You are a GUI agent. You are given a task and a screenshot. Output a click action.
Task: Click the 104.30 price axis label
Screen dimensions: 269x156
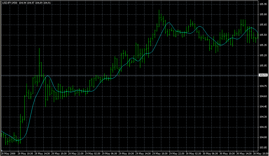click(x=263, y=117)
